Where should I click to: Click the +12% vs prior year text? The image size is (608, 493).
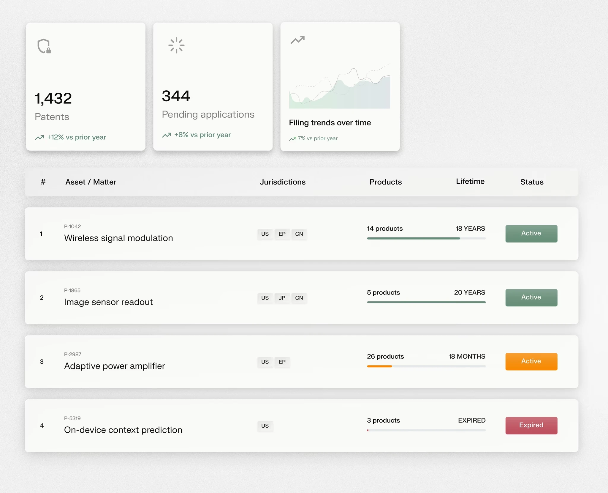pos(77,137)
